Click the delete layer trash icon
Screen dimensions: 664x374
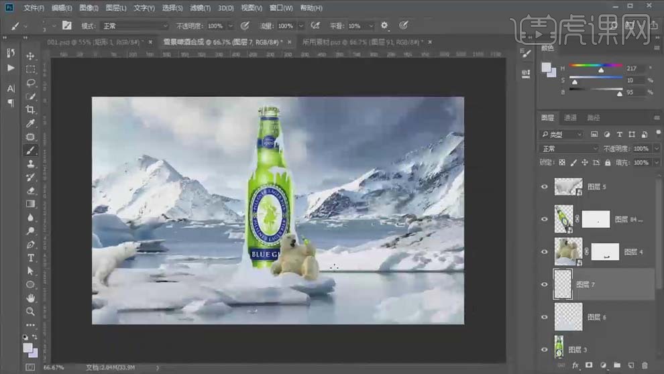(x=645, y=365)
